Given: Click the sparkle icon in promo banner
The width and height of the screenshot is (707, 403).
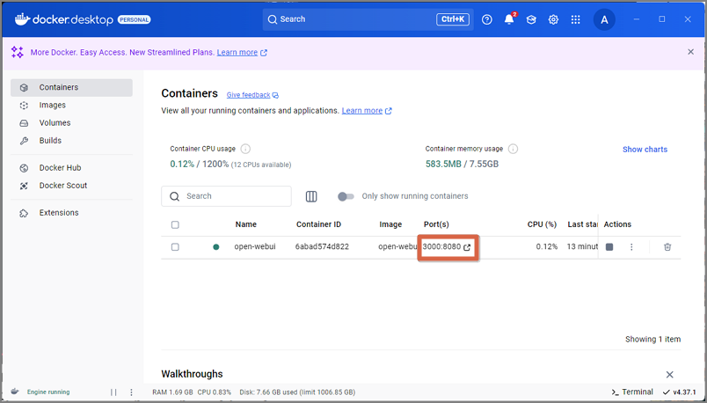Looking at the screenshot, I should pos(17,52).
